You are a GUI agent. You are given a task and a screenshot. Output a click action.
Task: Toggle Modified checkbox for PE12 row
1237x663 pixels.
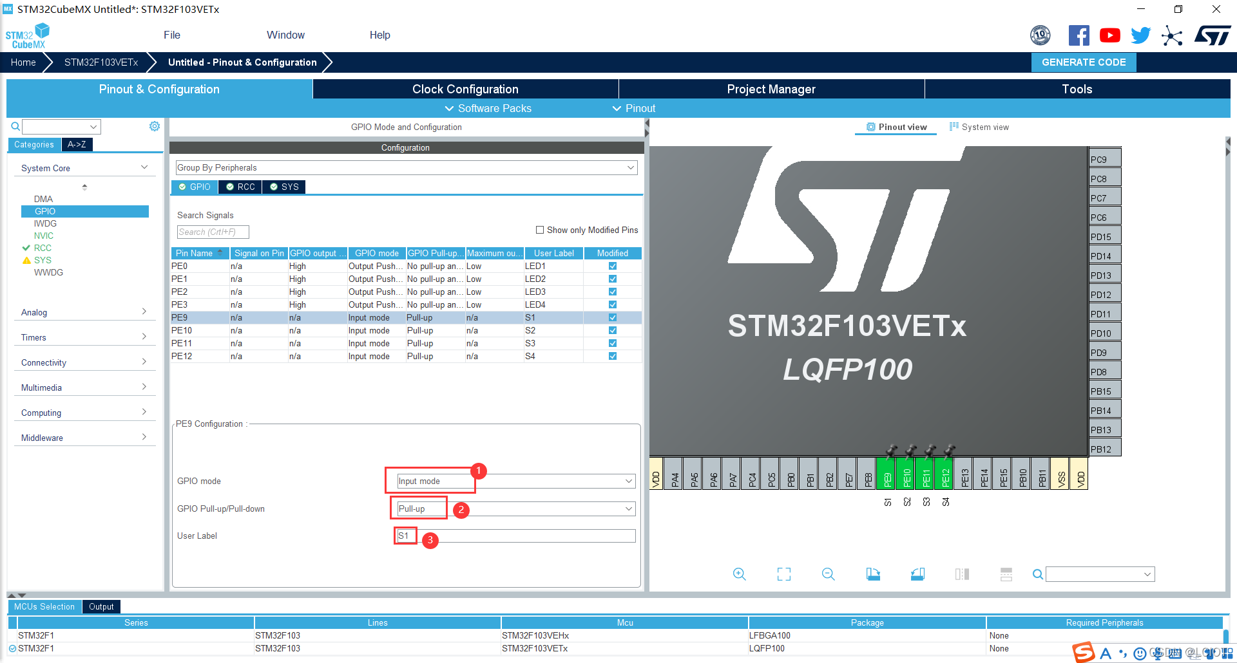pos(613,356)
